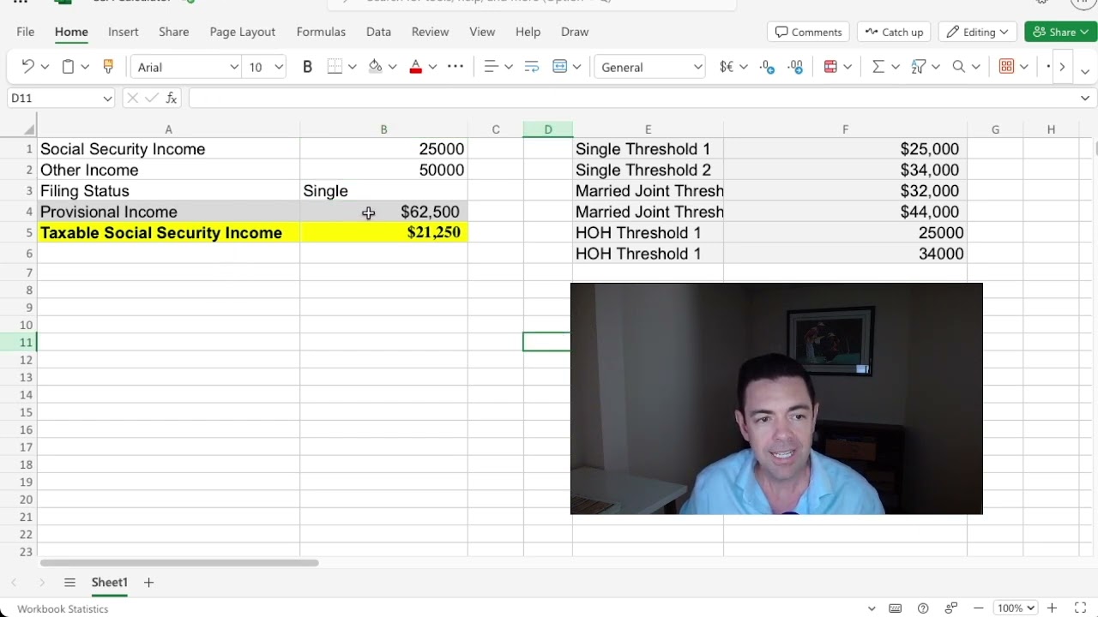Open the font color dropdown arrow
Screen dimensions: 1098x617
point(432,67)
